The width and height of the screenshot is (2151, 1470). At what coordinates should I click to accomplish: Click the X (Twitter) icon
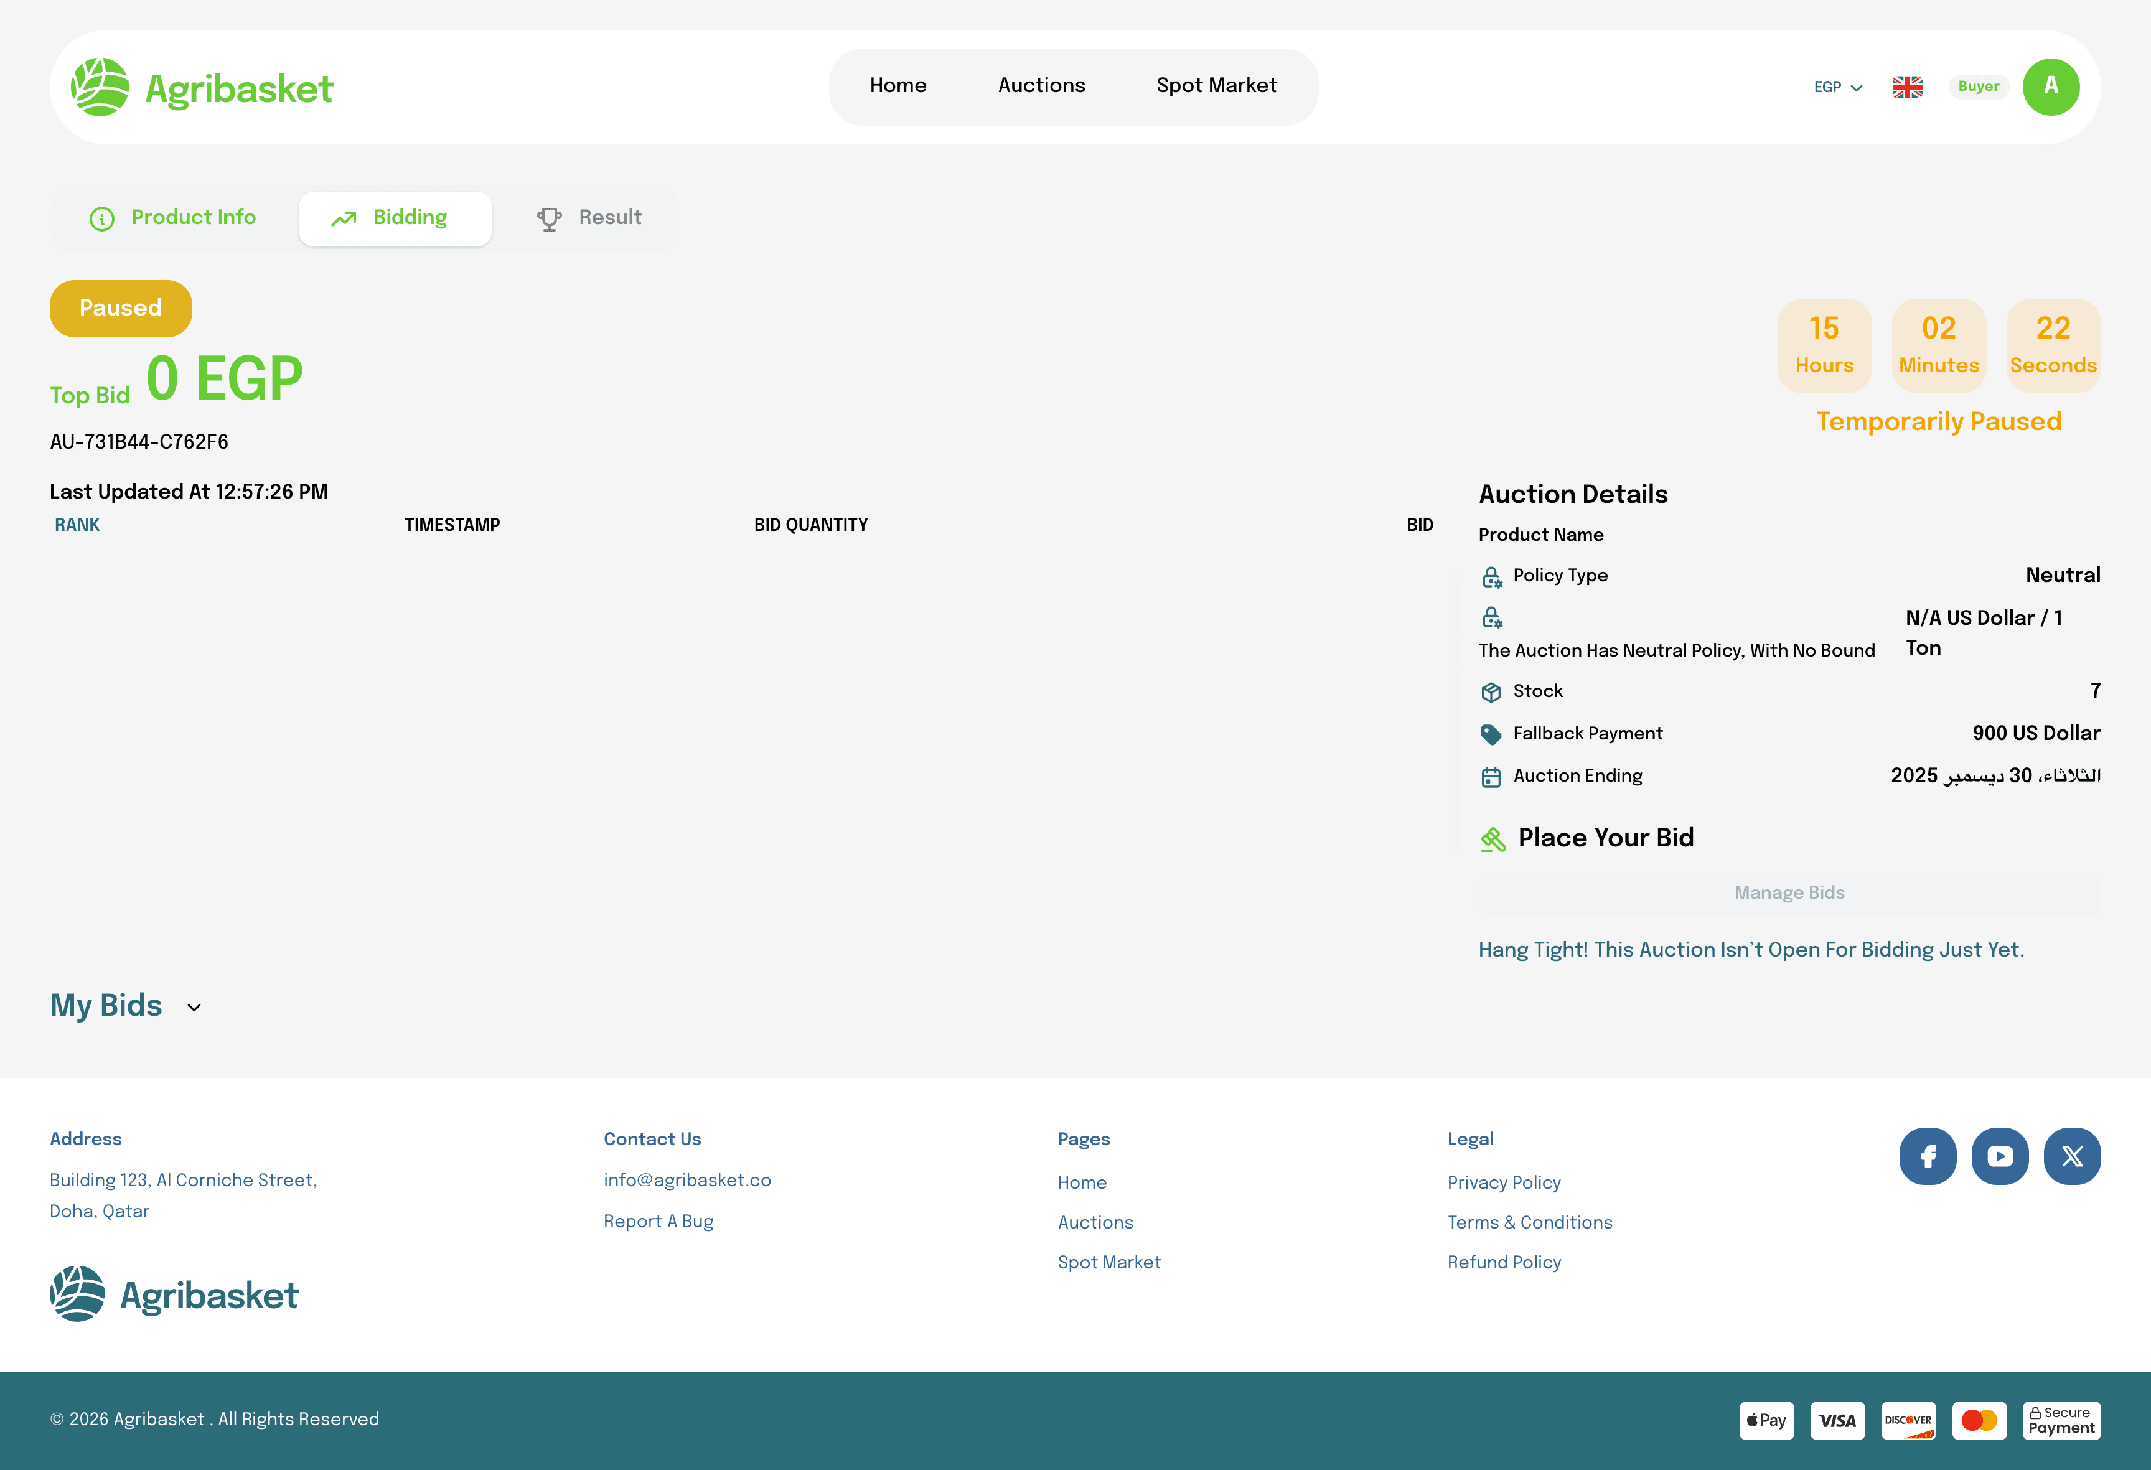(x=2071, y=1155)
